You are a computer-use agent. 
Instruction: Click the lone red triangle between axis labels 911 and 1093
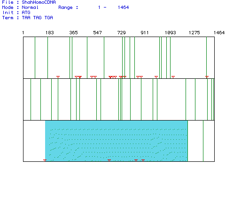[156, 77]
